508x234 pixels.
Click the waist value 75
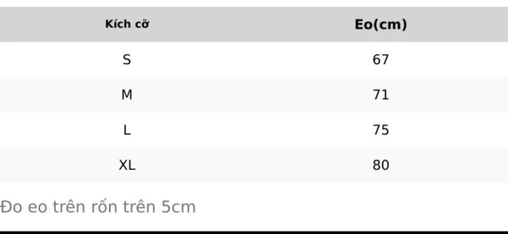click(381, 130)
